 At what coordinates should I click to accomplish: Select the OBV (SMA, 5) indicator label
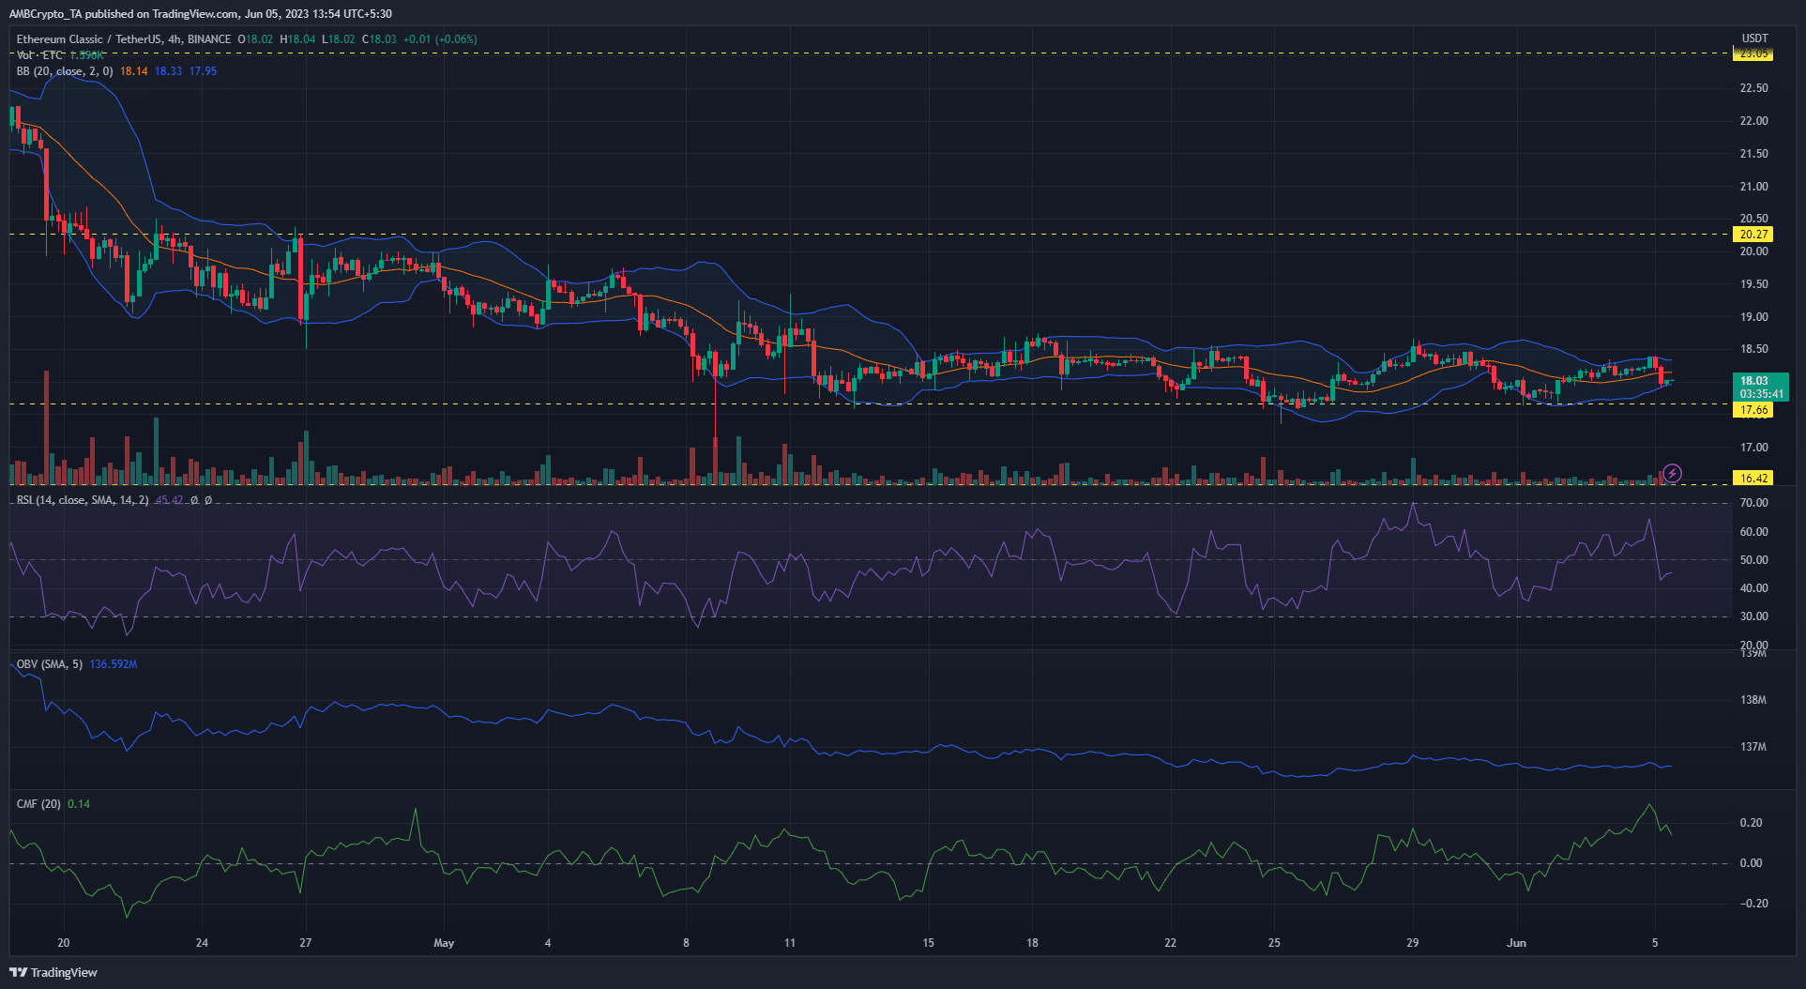pos(49,664)
